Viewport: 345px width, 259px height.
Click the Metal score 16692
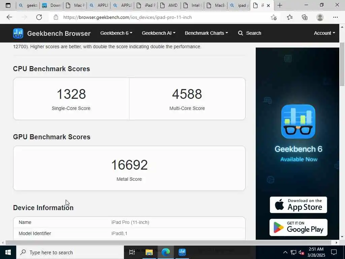[129, 165]
